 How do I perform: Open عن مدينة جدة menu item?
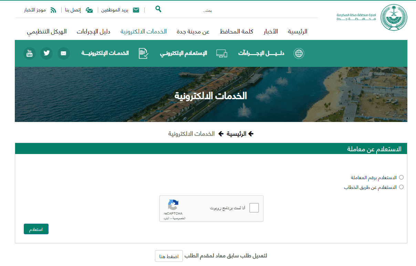[193, 32]
